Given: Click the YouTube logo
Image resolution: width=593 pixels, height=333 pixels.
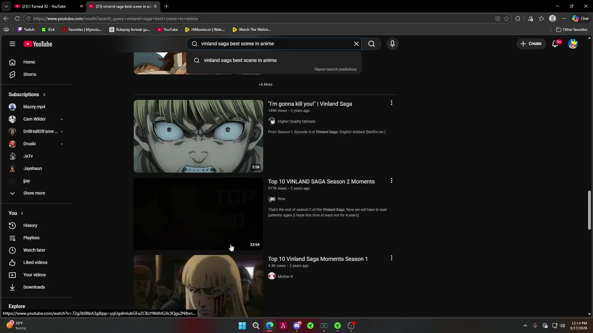Looking at the screenshot, I should (38, 44).
